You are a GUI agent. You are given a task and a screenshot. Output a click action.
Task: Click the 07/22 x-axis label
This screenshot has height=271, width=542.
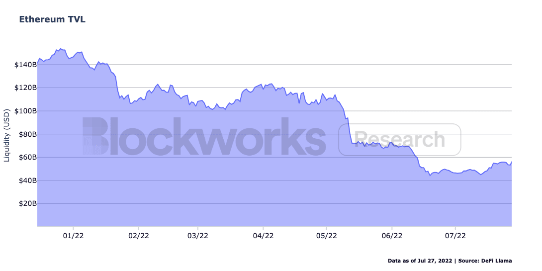coord(455,235)
